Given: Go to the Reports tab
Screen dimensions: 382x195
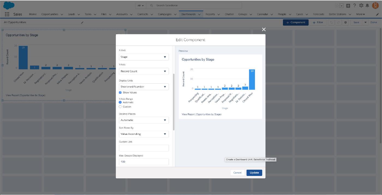Looking at the screenshot, I should [210, 14].
